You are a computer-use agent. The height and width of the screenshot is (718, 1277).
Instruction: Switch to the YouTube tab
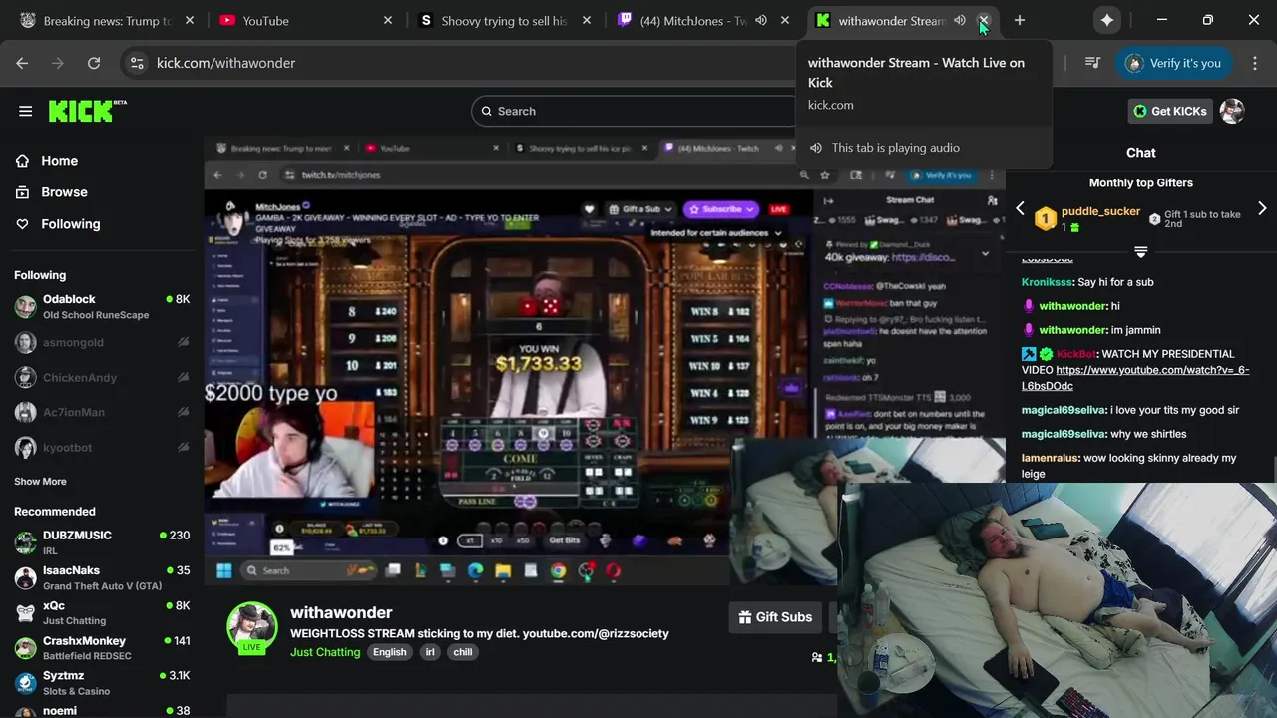[303, 20]
